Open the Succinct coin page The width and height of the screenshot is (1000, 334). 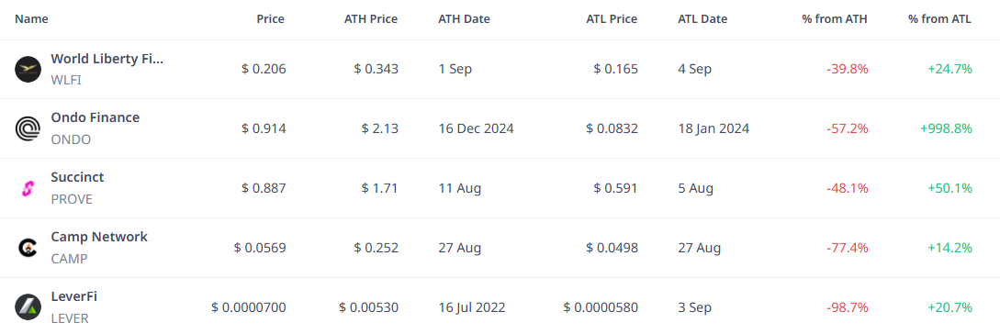tap(77, 177)
